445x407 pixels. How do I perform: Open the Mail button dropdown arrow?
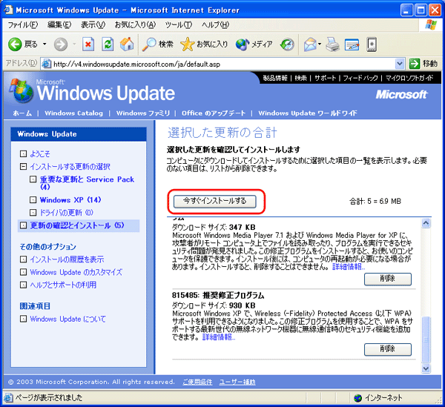click(320, 44)
